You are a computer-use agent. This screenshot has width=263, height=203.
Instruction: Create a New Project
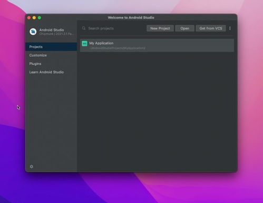point(160,28)
